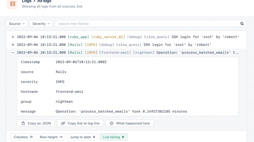Screen dimensions: 254x142
Task: Open the Severity filter dropdown
Action: (x=41, y=24)
